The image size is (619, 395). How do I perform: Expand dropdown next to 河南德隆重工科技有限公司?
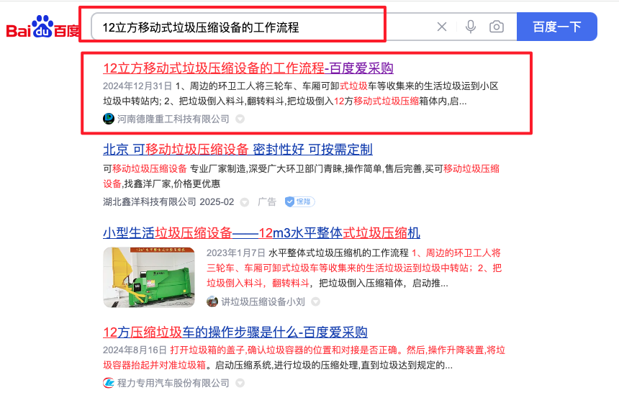240,119
